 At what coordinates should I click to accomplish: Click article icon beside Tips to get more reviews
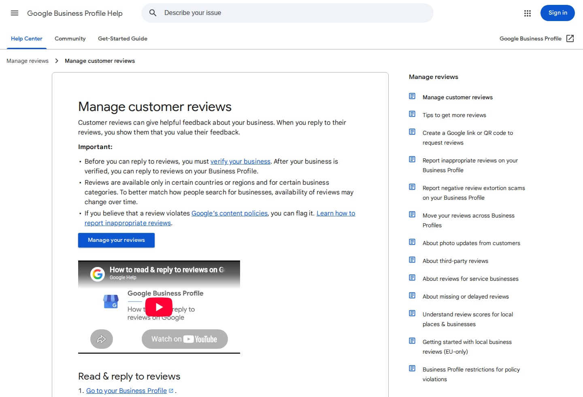[x=412, y=114]
